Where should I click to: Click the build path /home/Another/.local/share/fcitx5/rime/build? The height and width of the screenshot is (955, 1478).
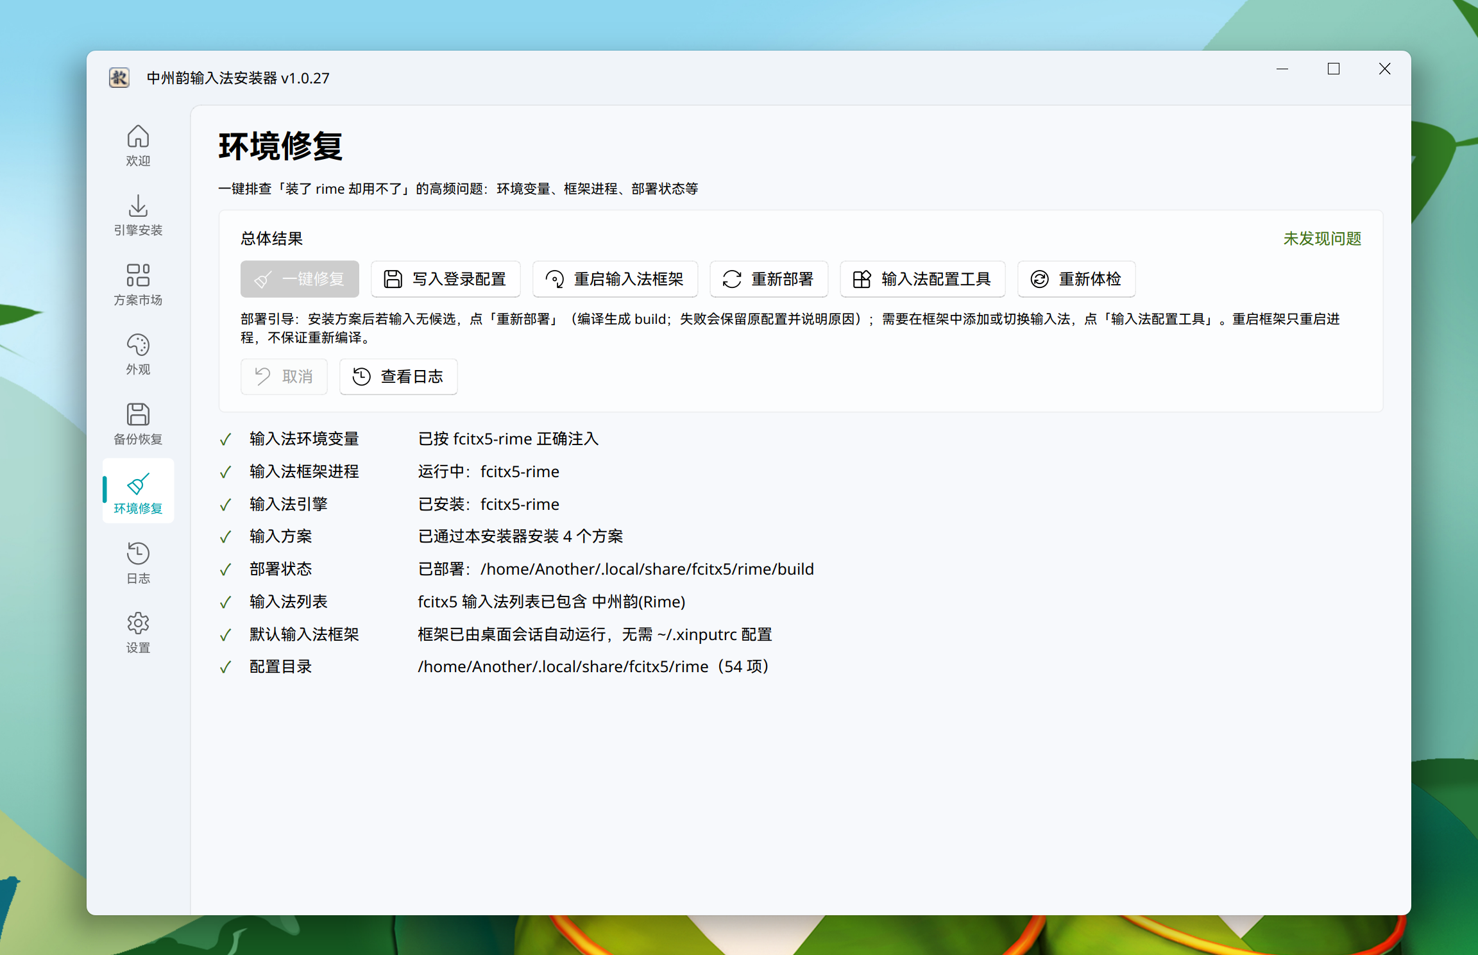click(647, 570)
